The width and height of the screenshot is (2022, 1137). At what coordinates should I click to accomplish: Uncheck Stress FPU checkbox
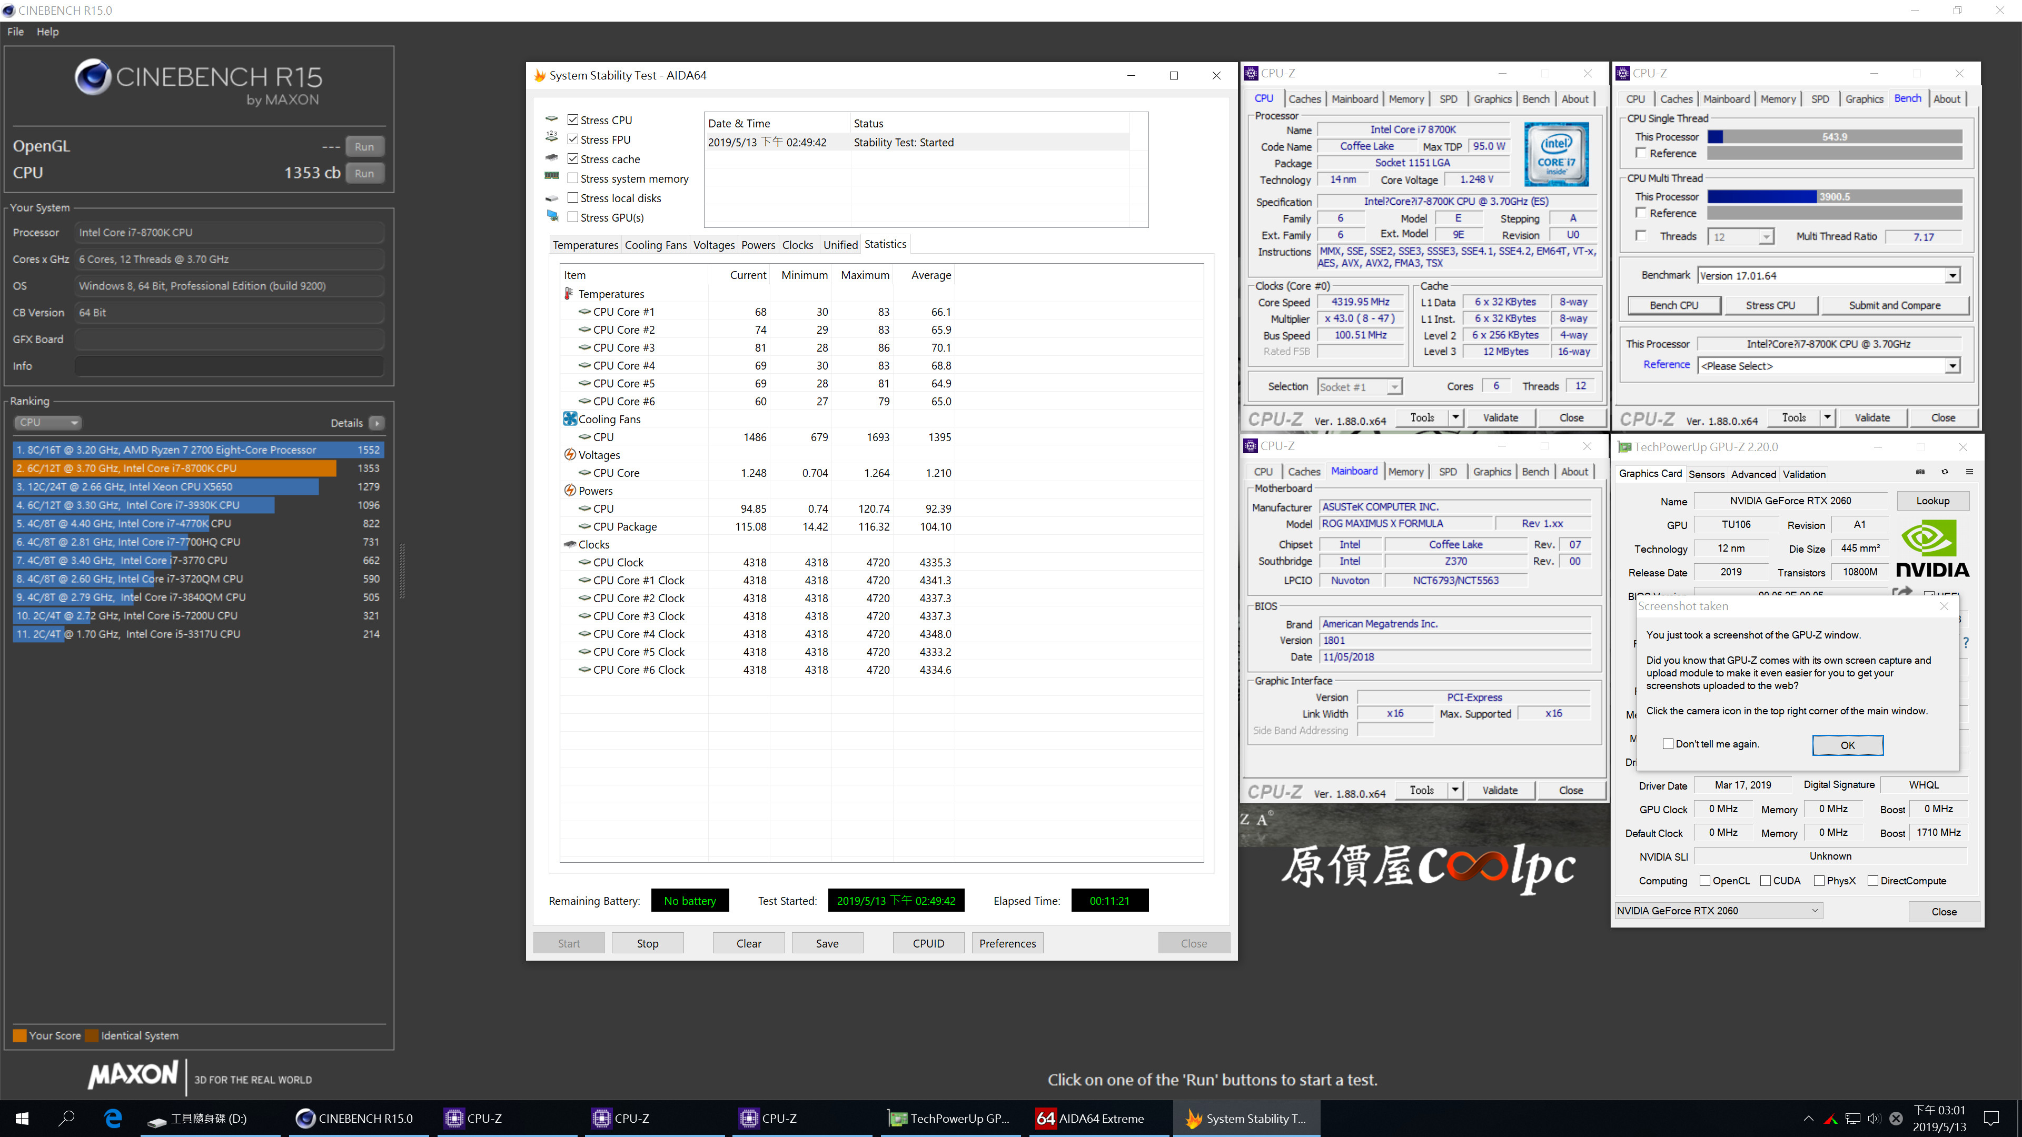point(573,139)
